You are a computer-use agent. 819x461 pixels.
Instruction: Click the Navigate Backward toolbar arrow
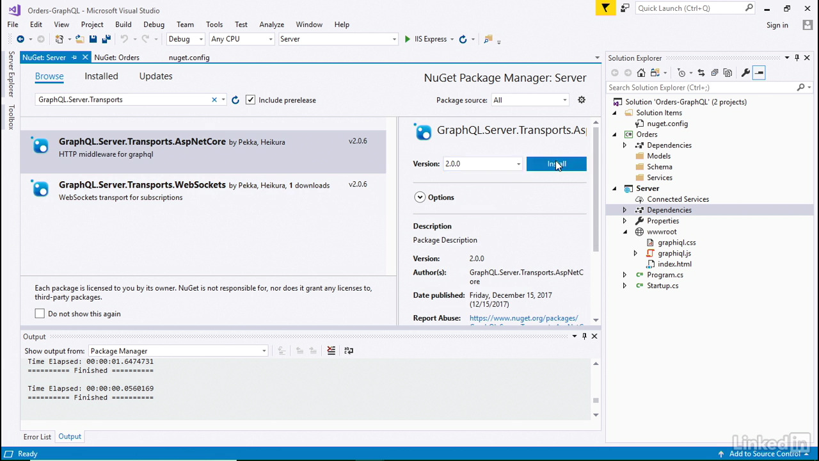pyautogui.click(x=20, y=39)
